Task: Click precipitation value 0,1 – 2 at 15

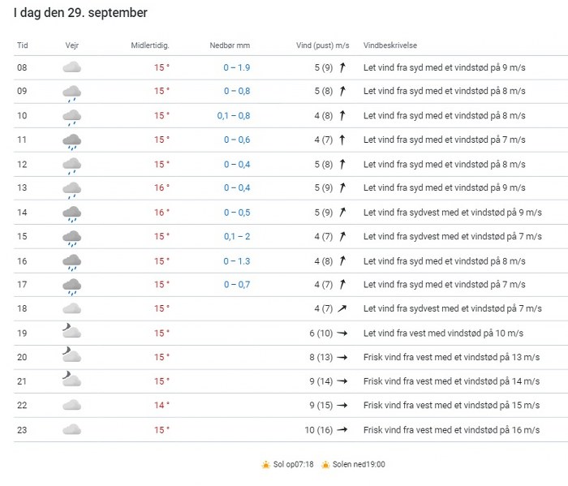Action: 237,236
